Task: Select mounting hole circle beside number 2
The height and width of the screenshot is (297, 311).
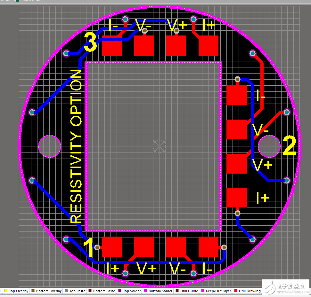Action: [x=269, y=146]
